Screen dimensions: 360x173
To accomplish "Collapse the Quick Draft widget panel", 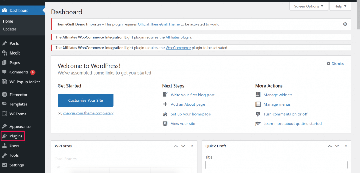I will click(346, 146).
